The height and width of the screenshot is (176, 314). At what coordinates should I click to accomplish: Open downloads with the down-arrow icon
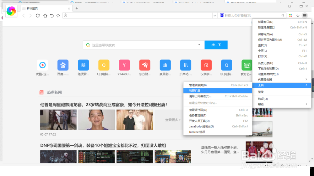click(x=298, y=15)
